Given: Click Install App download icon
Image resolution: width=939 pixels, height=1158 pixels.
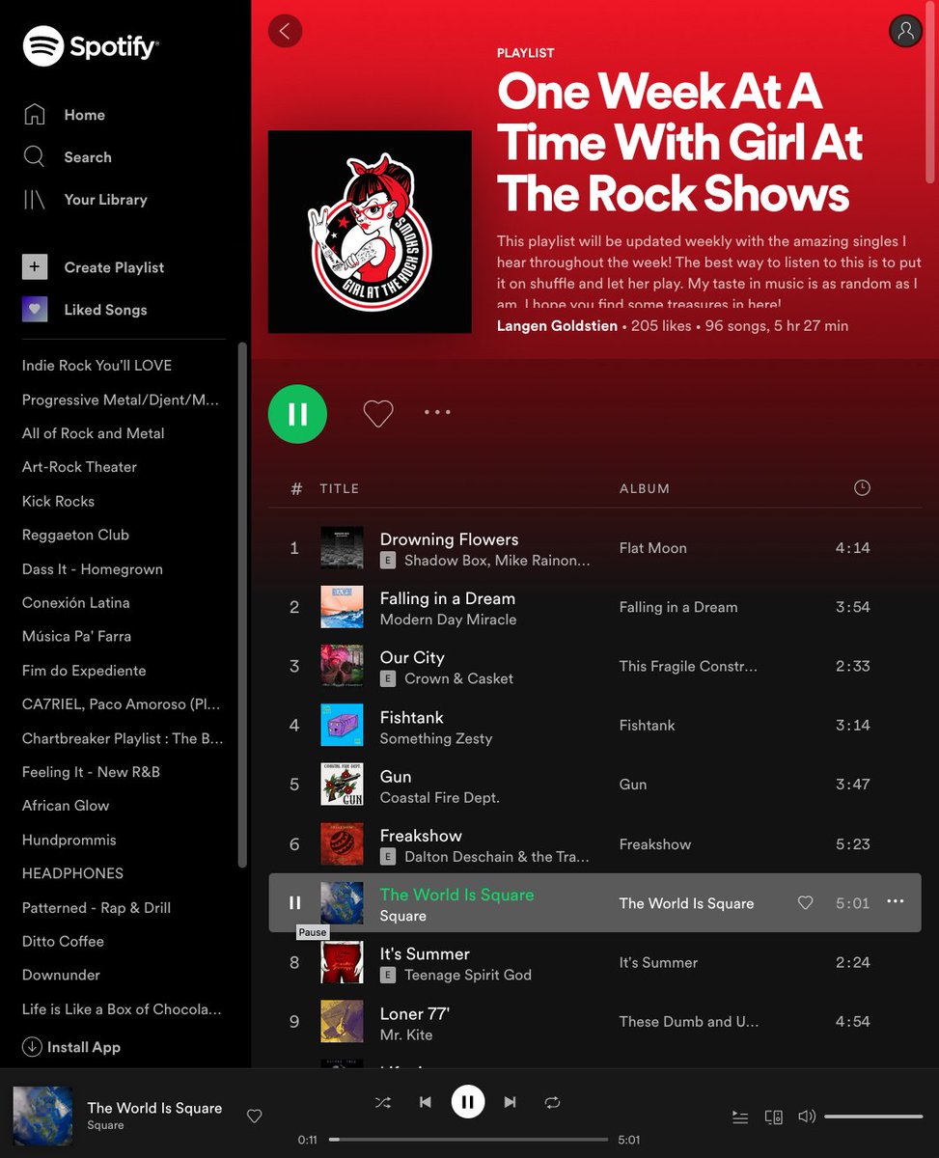Looking at the screenshot, I should (x=32, y=1047).
